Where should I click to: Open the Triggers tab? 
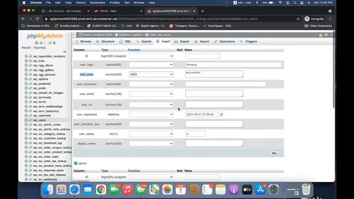(248, 41)
